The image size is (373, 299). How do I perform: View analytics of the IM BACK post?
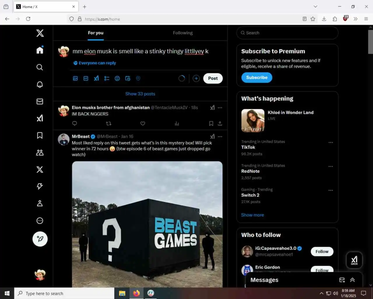click(x=177, y=124)
